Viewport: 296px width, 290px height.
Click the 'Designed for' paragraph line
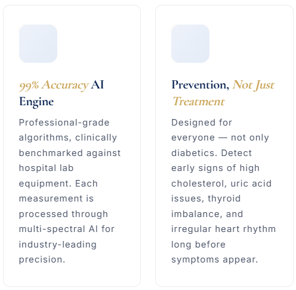pyautogui.click(x=202, y=123)
